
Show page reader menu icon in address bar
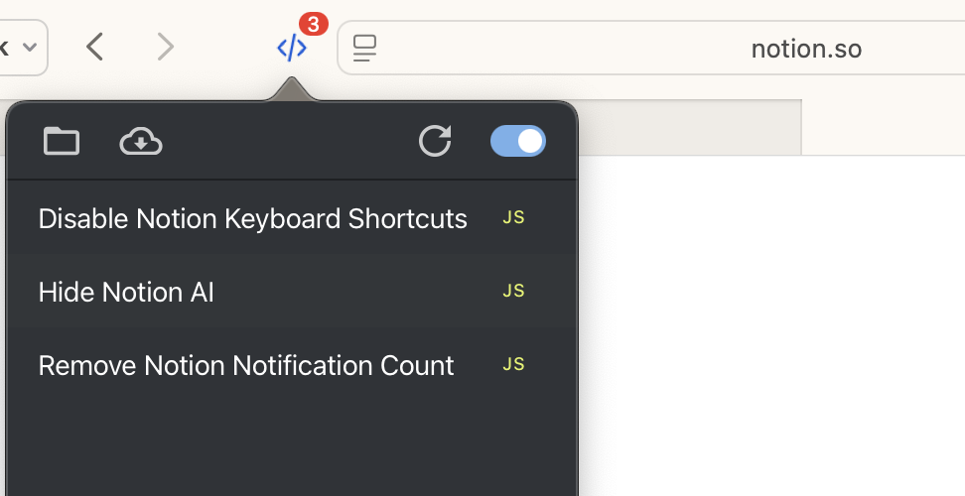pyautogui.click(x=364, y=48)
